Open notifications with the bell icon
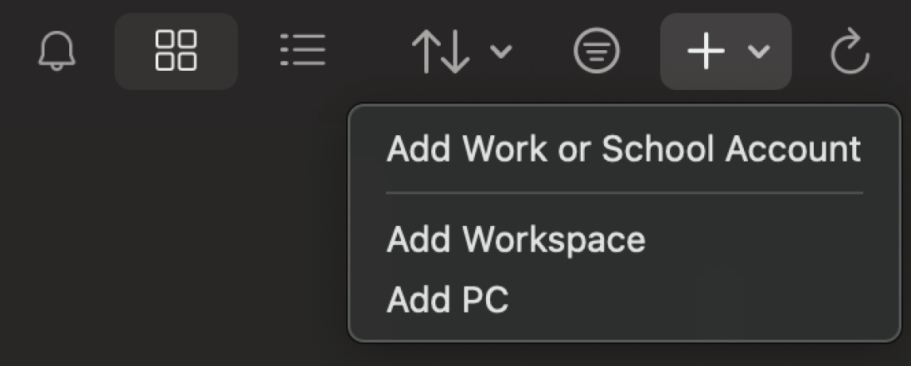Viewport: 911px width, 366px height. [56, 51]
